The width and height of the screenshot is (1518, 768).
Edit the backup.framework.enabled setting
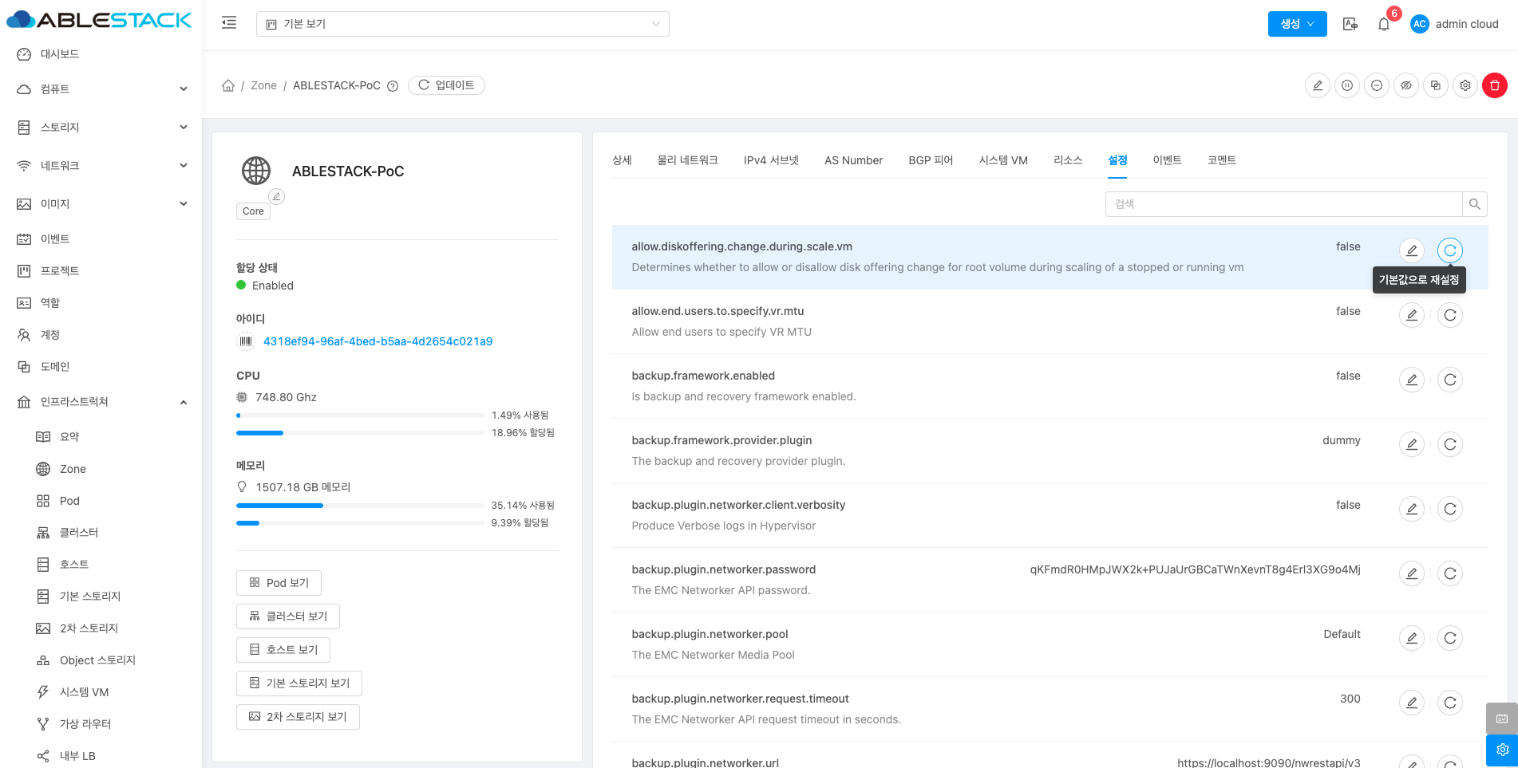pyautogui.click(x=1411, y=380)
